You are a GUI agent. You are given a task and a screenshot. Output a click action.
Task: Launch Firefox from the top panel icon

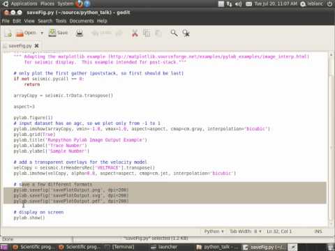click(80, 3)
